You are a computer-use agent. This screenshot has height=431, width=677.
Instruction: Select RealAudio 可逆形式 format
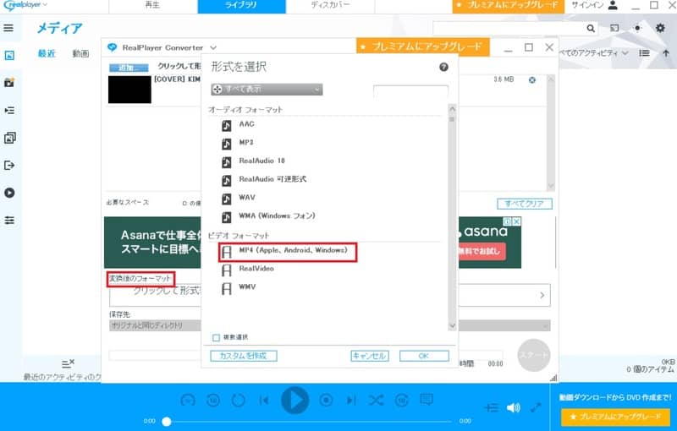pyautogui.click(x=272, y=179)
